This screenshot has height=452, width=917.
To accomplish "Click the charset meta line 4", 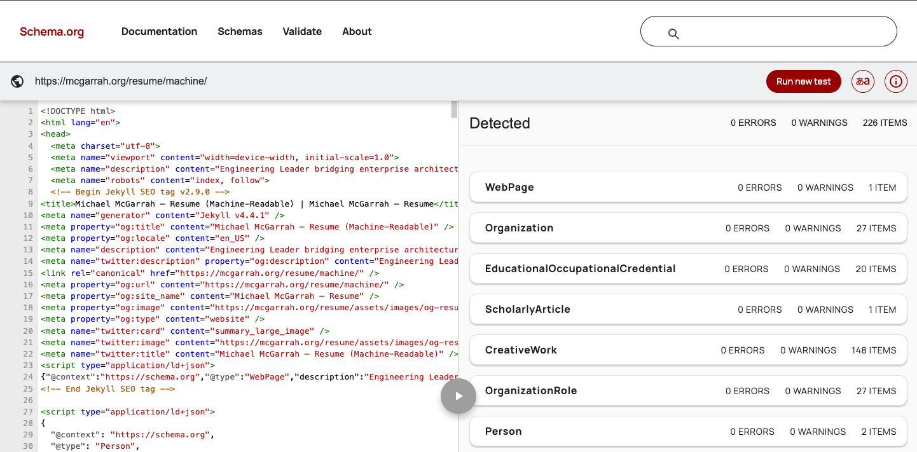I will click(x=106, y=146).
